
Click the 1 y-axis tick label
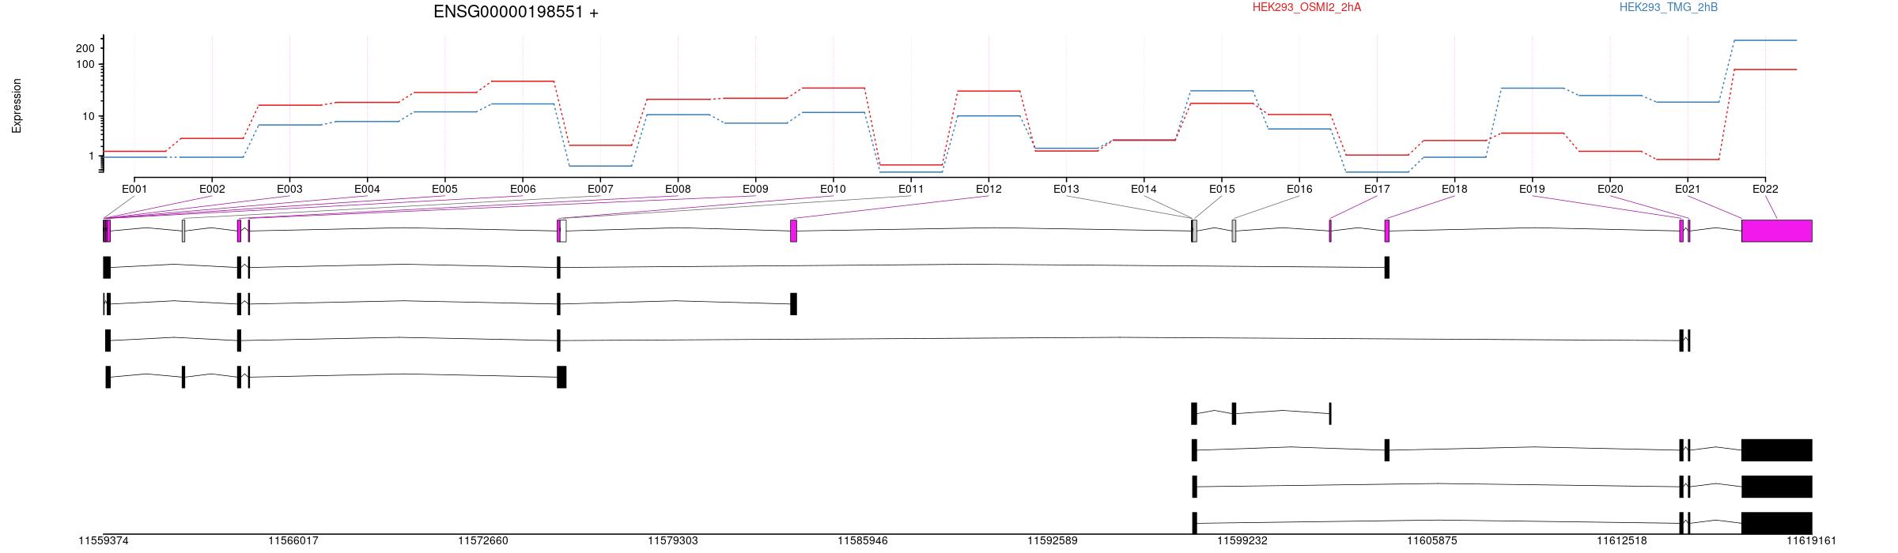(x=91, y=156)
